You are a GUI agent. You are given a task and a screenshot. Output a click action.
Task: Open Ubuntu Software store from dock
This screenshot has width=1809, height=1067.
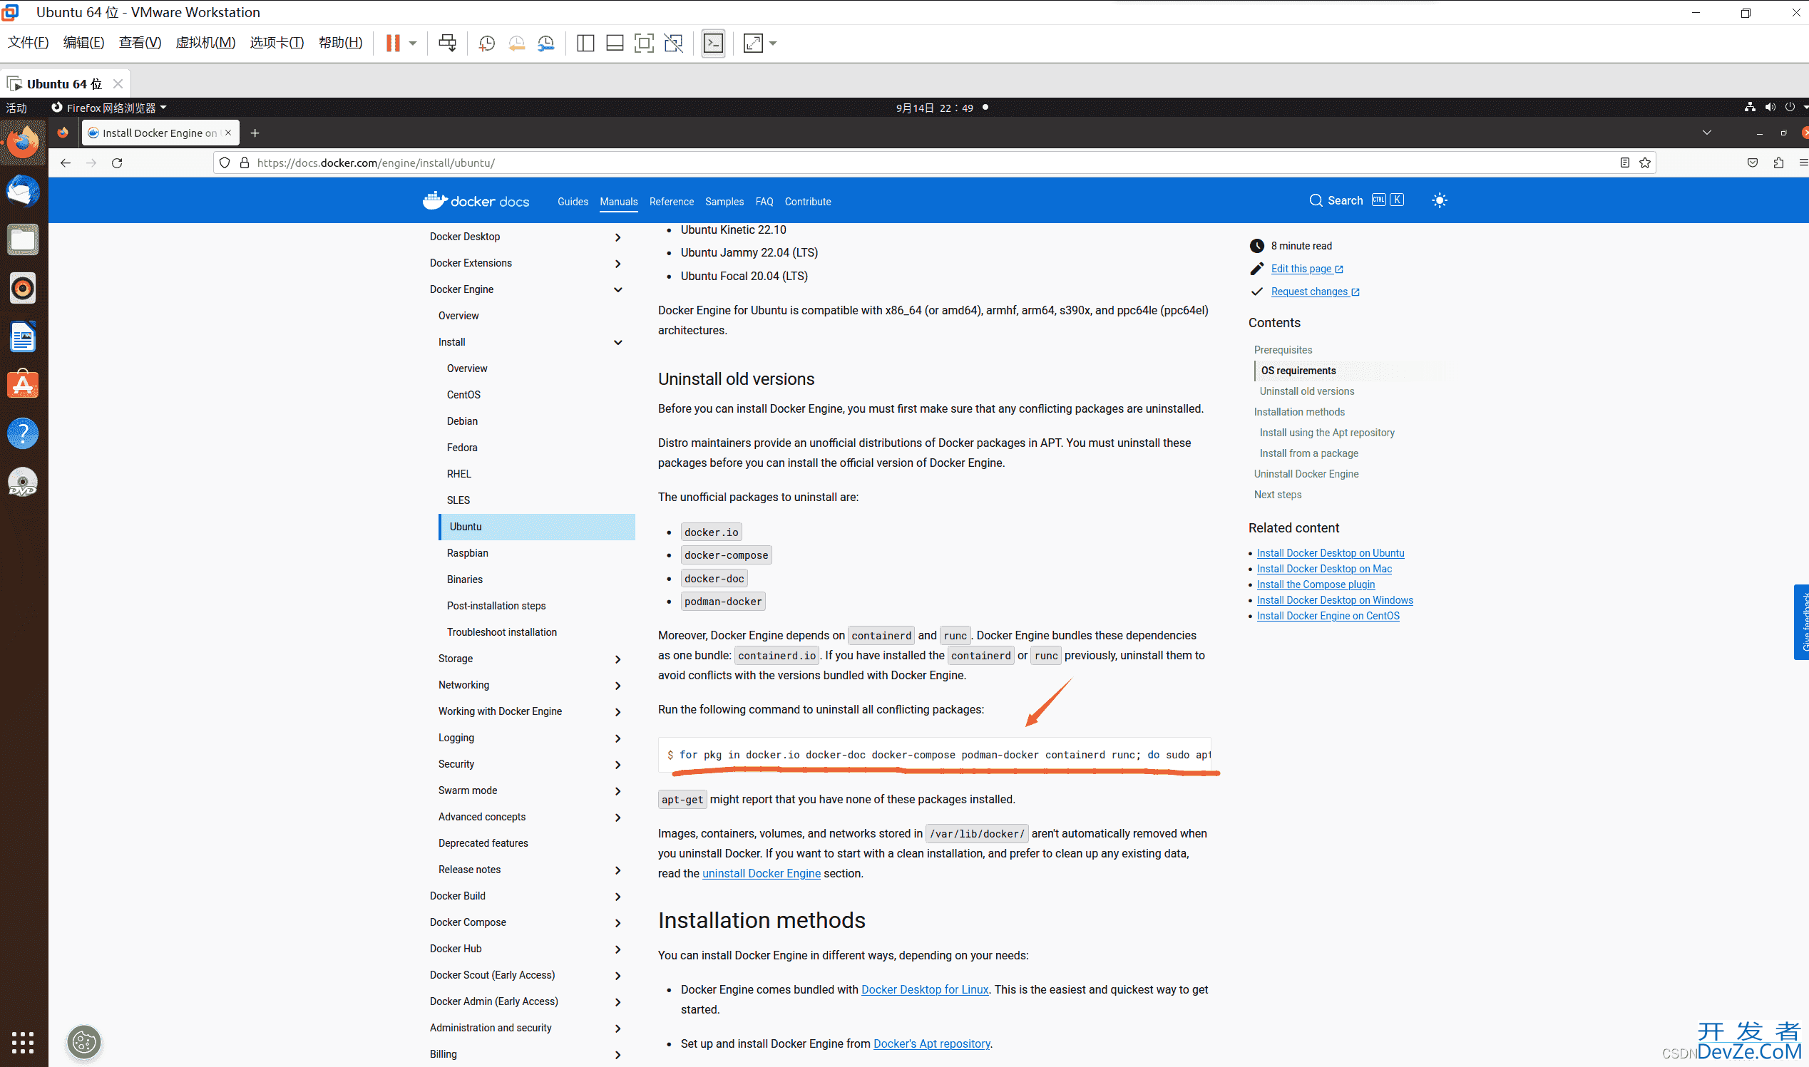[23, 385]
